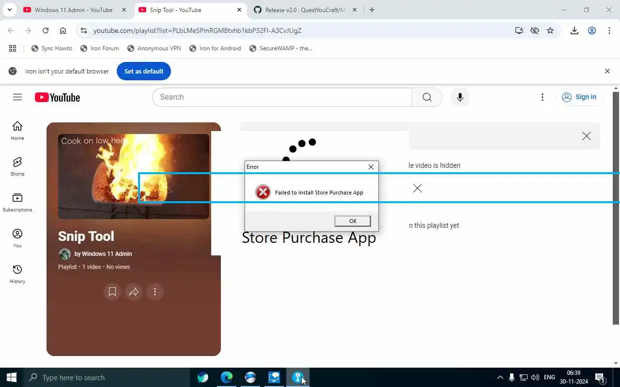Dismiss the unavailable video notice banner

click(x=587, y=136)
